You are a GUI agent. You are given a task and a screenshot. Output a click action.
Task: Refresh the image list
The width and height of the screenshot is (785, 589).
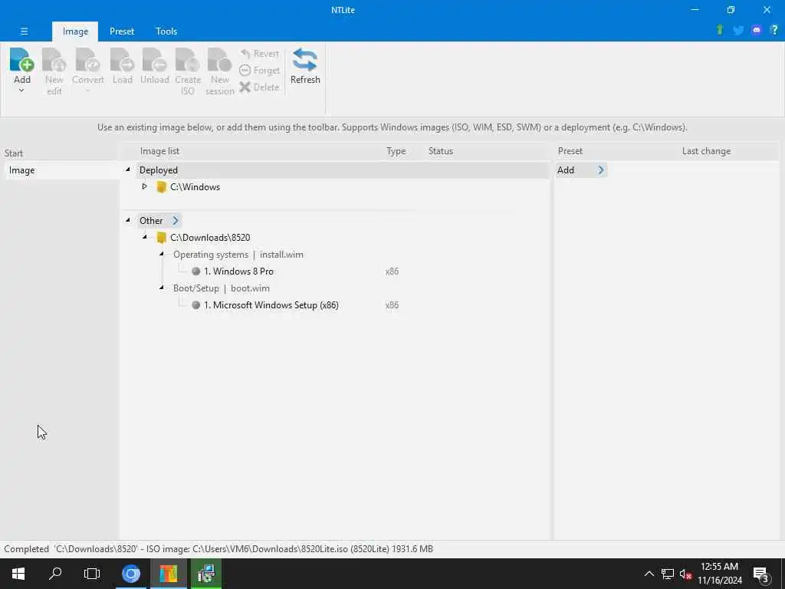(305, 66)
